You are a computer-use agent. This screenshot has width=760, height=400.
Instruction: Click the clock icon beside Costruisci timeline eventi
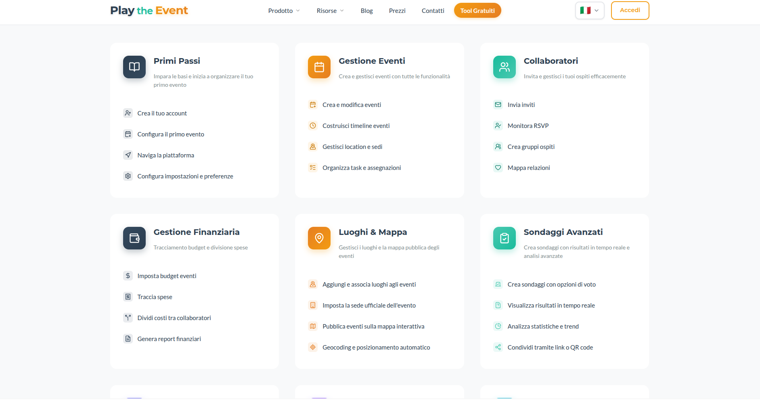tap(313, 126)
